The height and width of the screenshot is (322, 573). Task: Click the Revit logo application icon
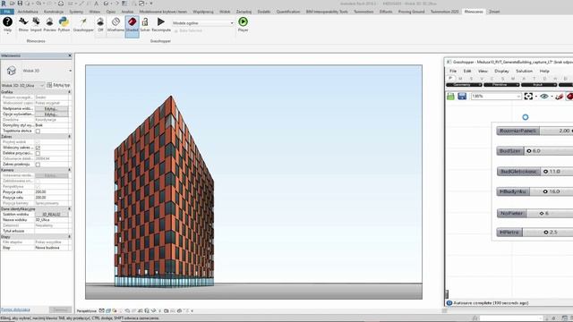click(4, 4)
